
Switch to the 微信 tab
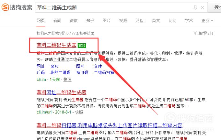point(73,21)
